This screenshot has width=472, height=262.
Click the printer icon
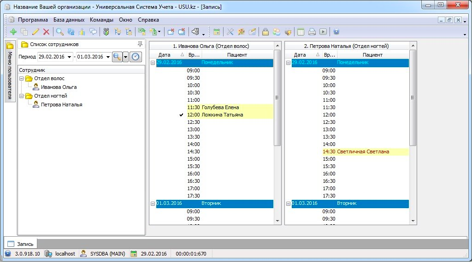312,32
